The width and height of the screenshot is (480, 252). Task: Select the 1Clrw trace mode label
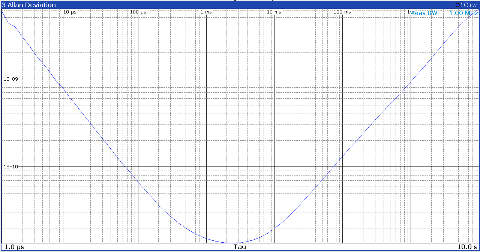468,5
